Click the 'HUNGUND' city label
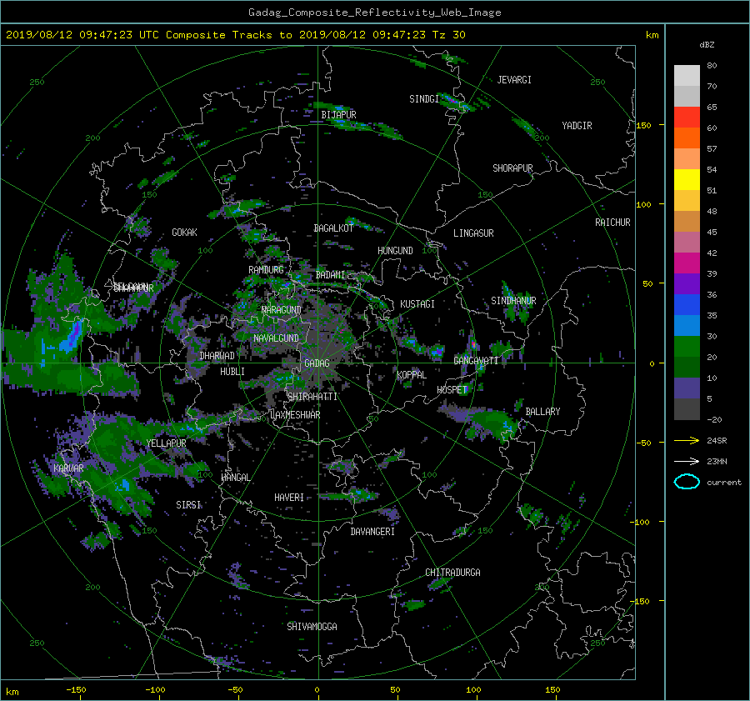The image size is (750, 701). 395,251
